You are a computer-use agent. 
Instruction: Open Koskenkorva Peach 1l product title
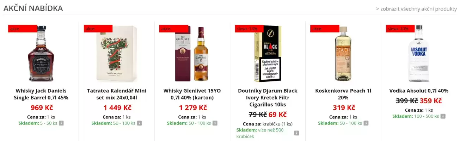point(343,94)
